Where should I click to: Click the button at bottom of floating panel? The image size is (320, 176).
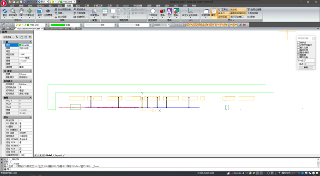point(306,67)
